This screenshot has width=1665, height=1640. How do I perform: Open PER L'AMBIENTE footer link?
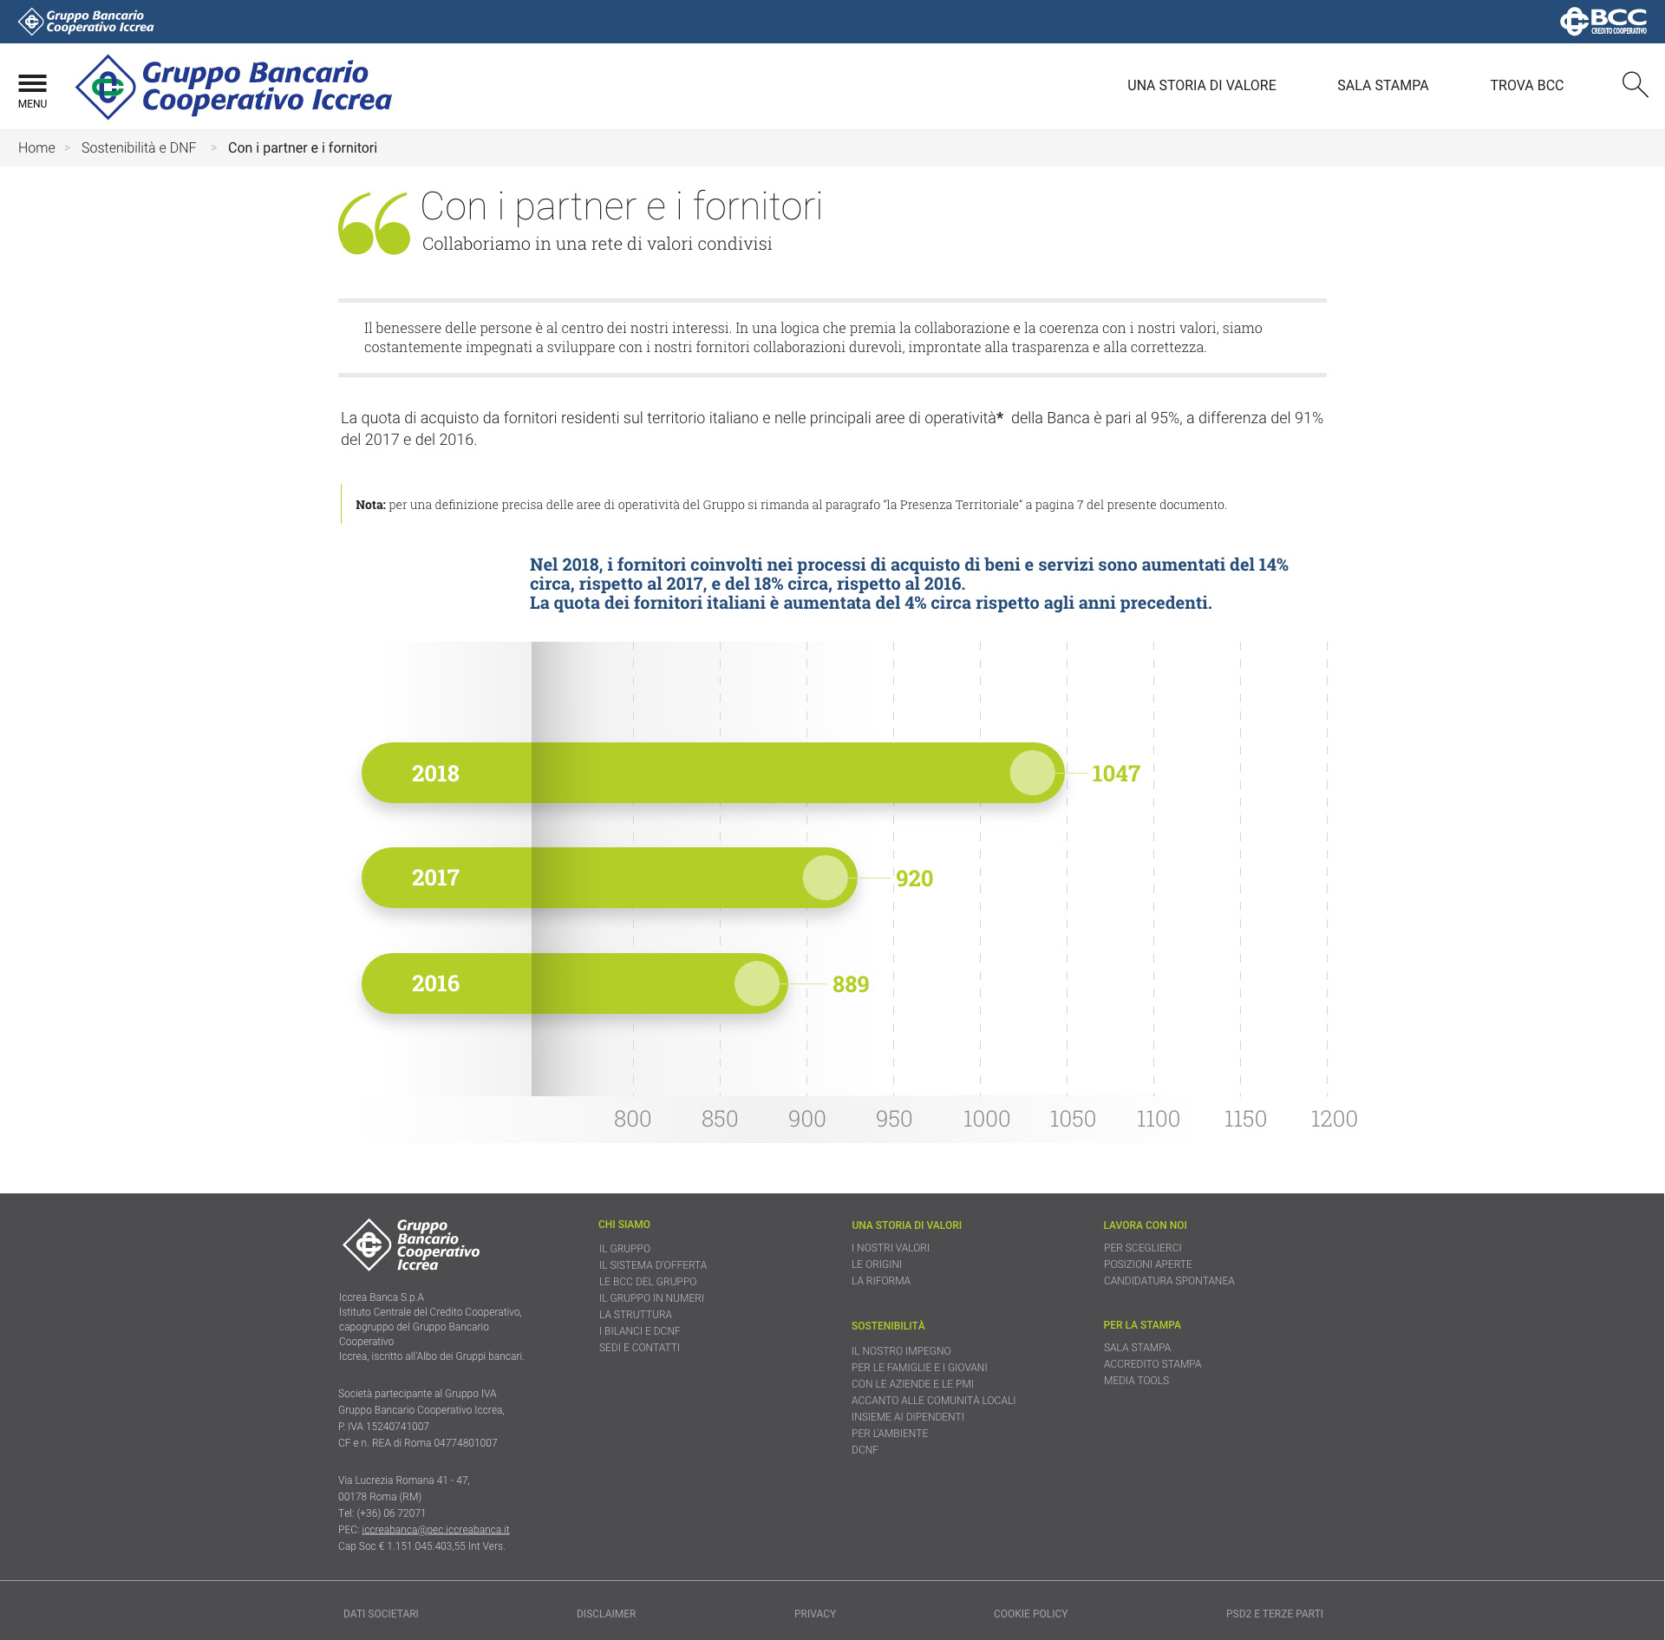(x=889, y=1434)
